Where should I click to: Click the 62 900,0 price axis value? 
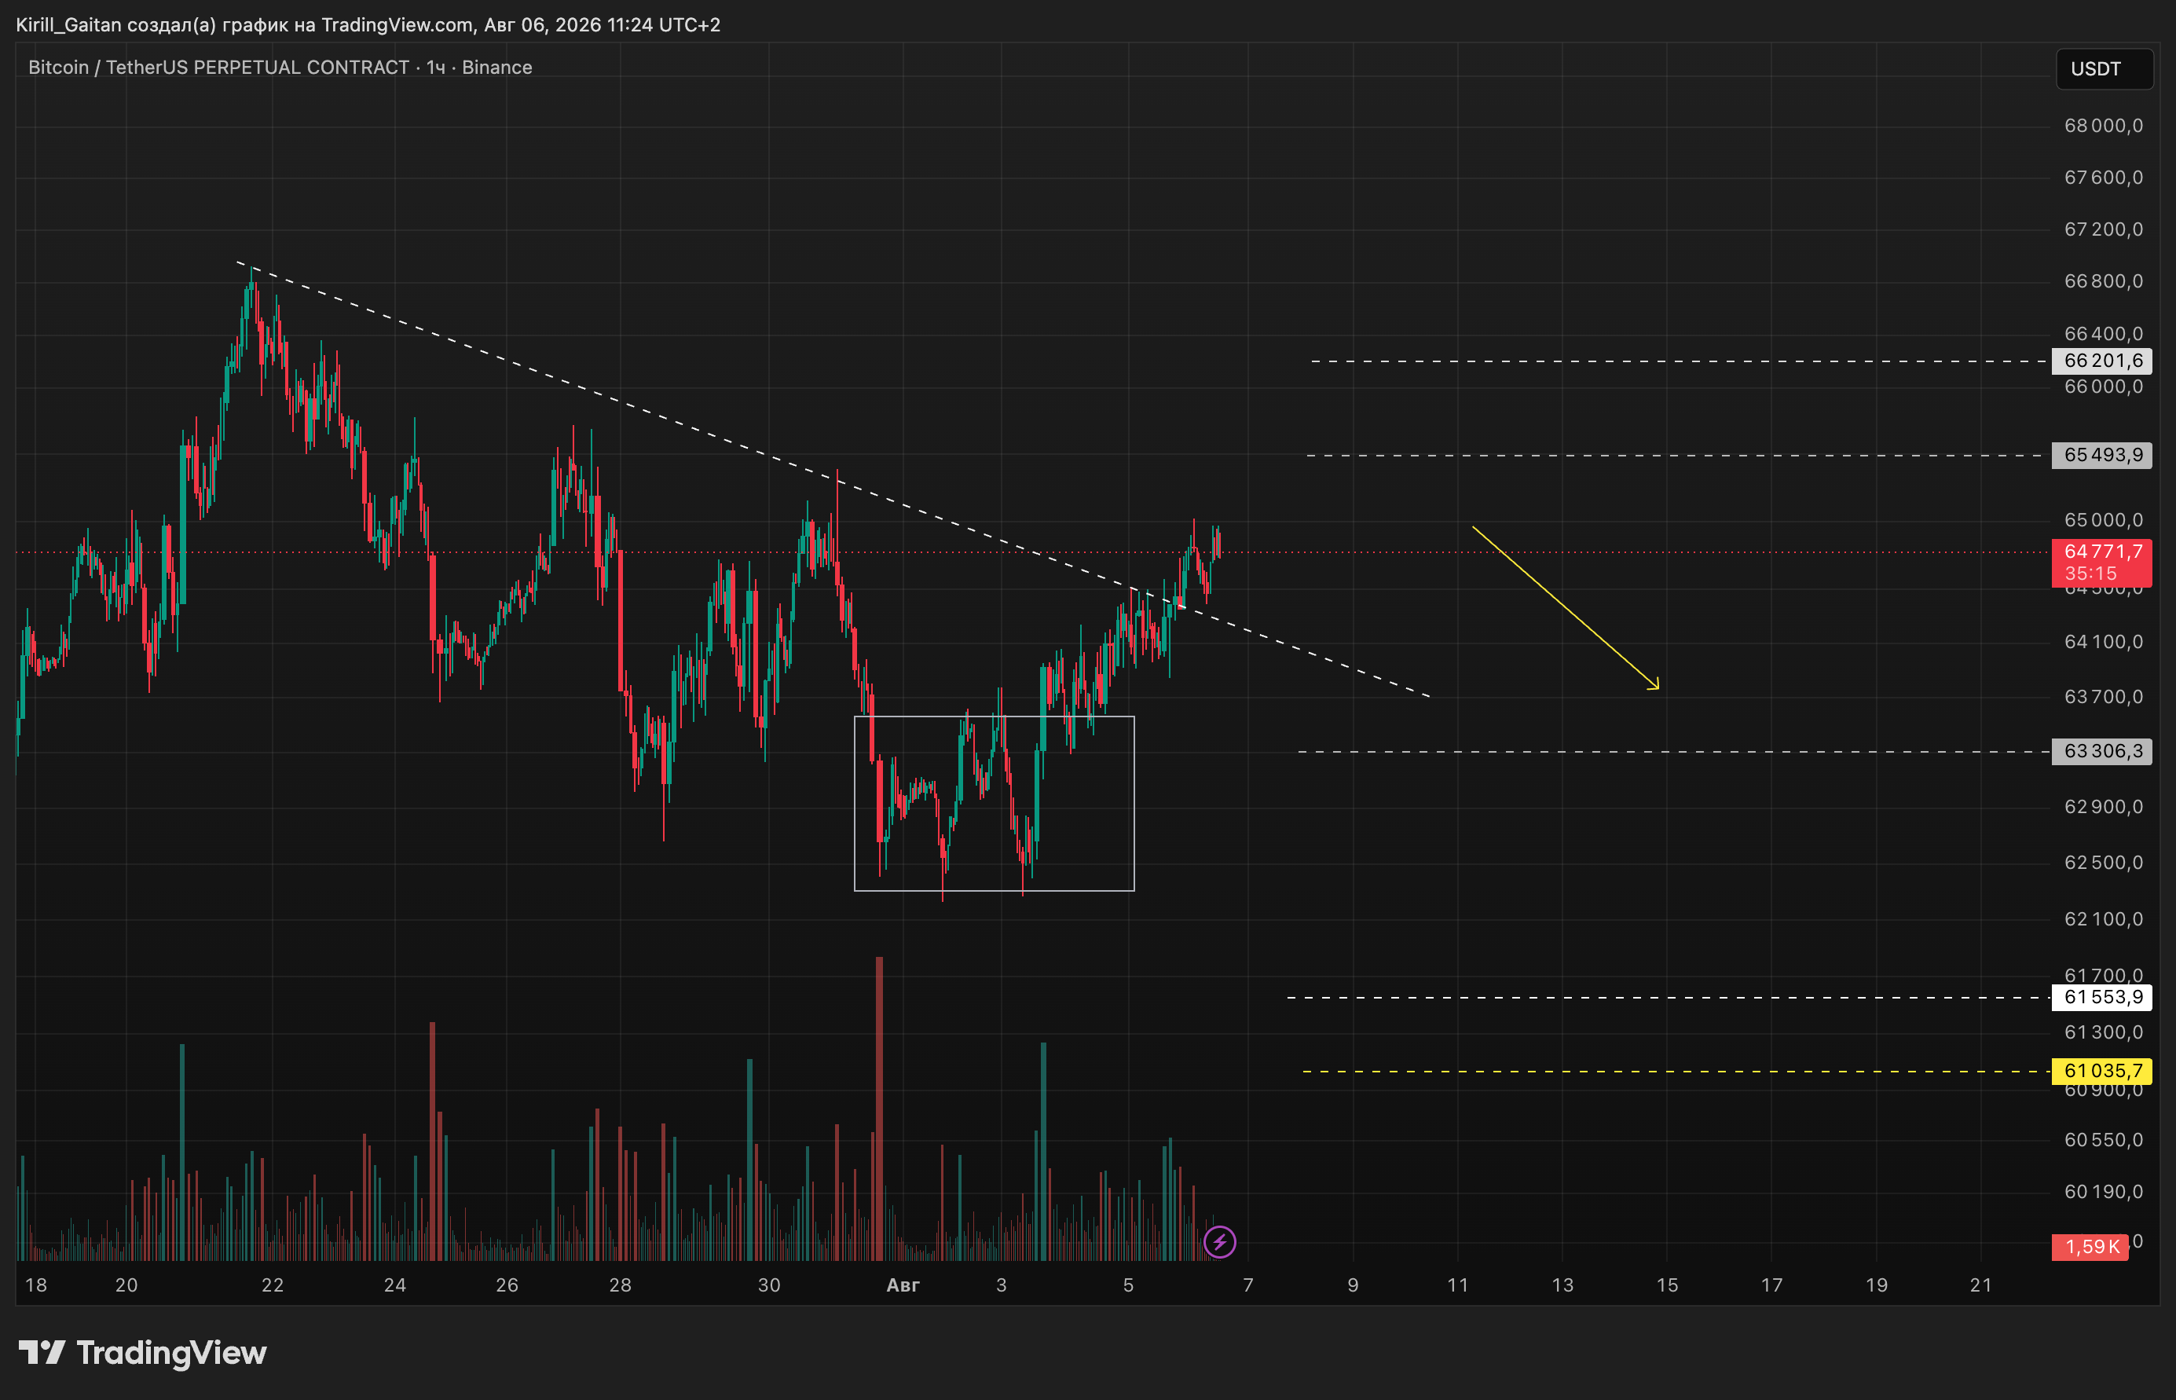(x=2103, y=806)
